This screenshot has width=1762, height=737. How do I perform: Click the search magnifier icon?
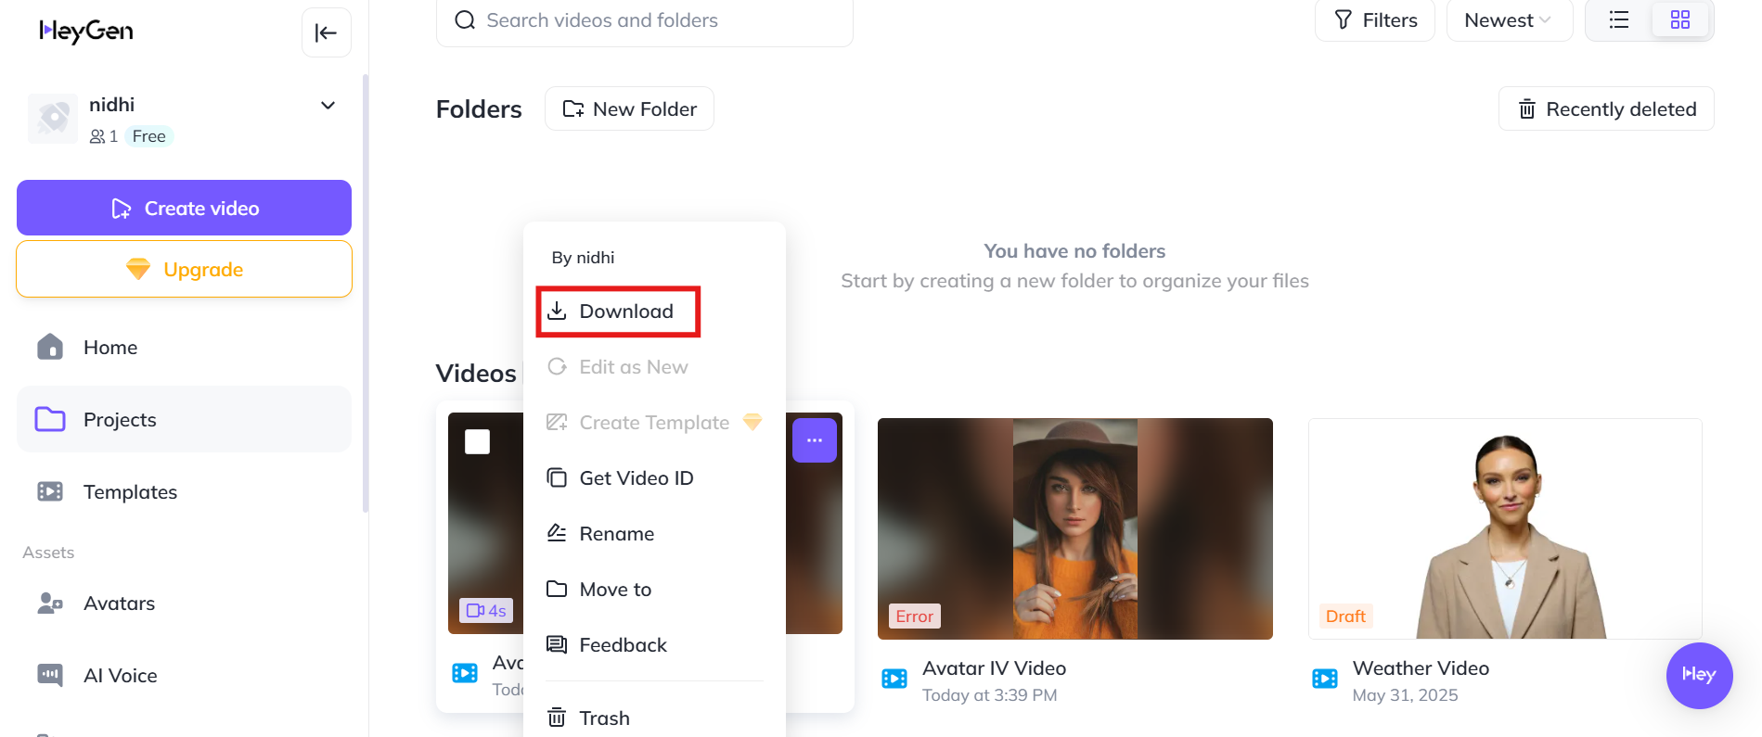coord(465,19)
